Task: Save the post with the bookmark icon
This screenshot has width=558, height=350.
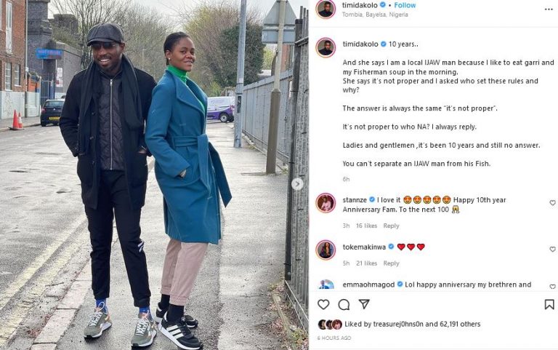Action: (549, 304)
